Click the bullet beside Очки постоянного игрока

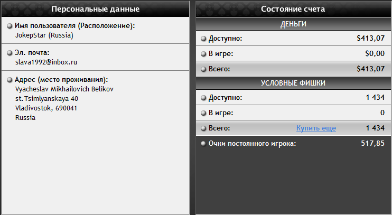[203, 144]
